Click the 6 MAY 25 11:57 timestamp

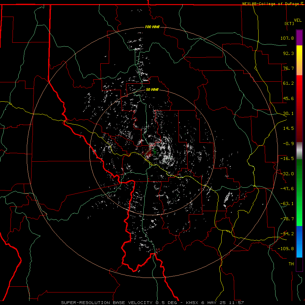(223, 303)
